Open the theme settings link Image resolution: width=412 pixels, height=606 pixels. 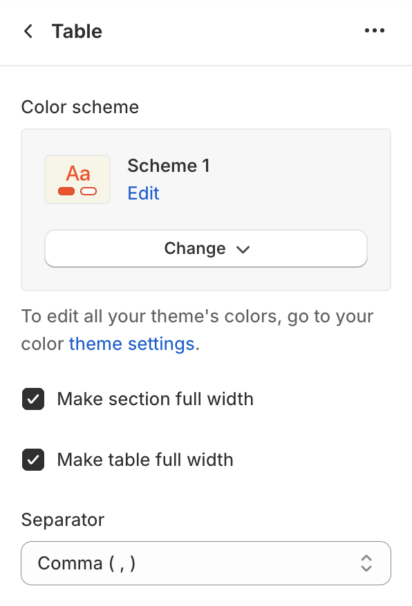[131, 344]
